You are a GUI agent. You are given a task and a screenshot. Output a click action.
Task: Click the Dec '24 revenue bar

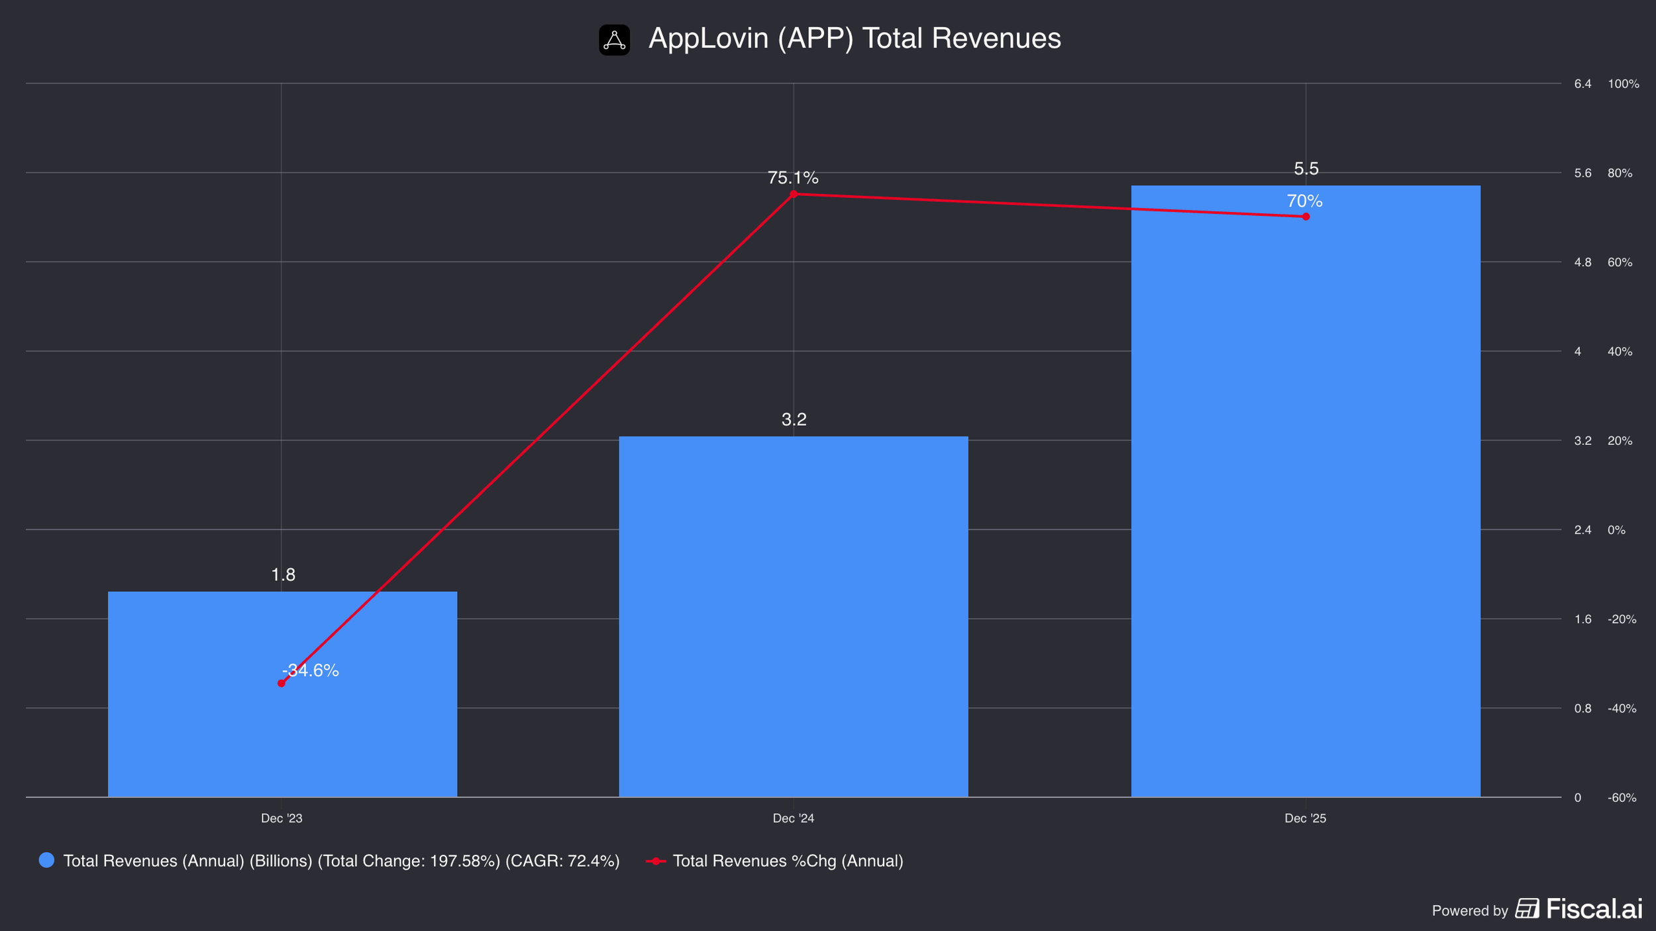pyautogui.click(x=794, y=616)
